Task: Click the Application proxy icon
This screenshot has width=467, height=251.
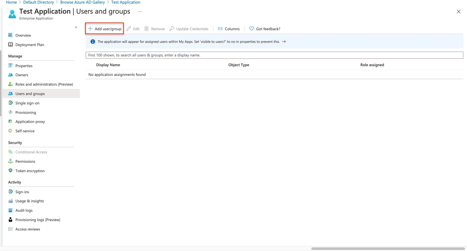Action: (11, 121)
